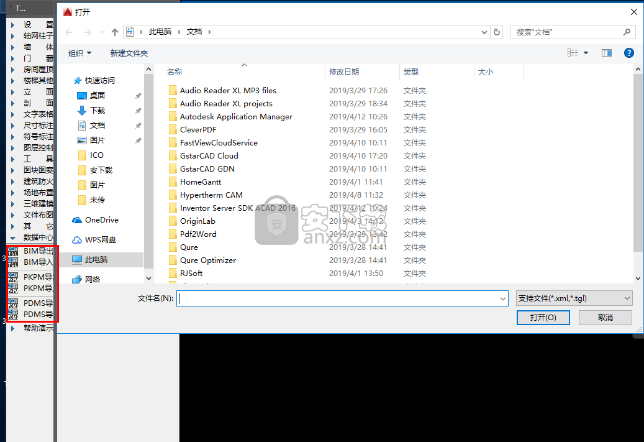Toggle the preview pane icon
The width and height of the screenshot is (644, 442).
(606, 53)
